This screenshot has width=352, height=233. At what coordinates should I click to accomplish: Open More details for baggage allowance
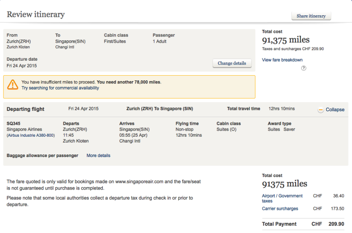tap(98, 155)
